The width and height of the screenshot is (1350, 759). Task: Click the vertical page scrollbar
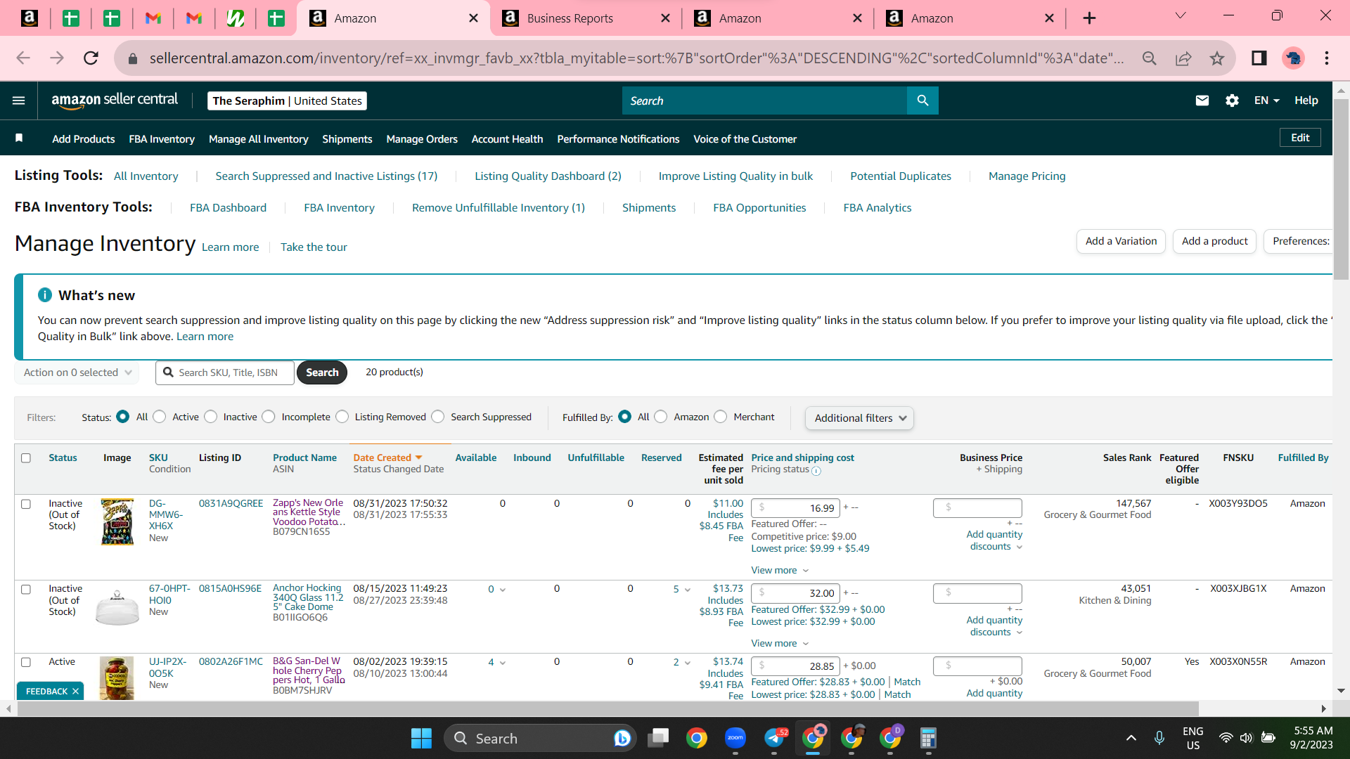1341,190
